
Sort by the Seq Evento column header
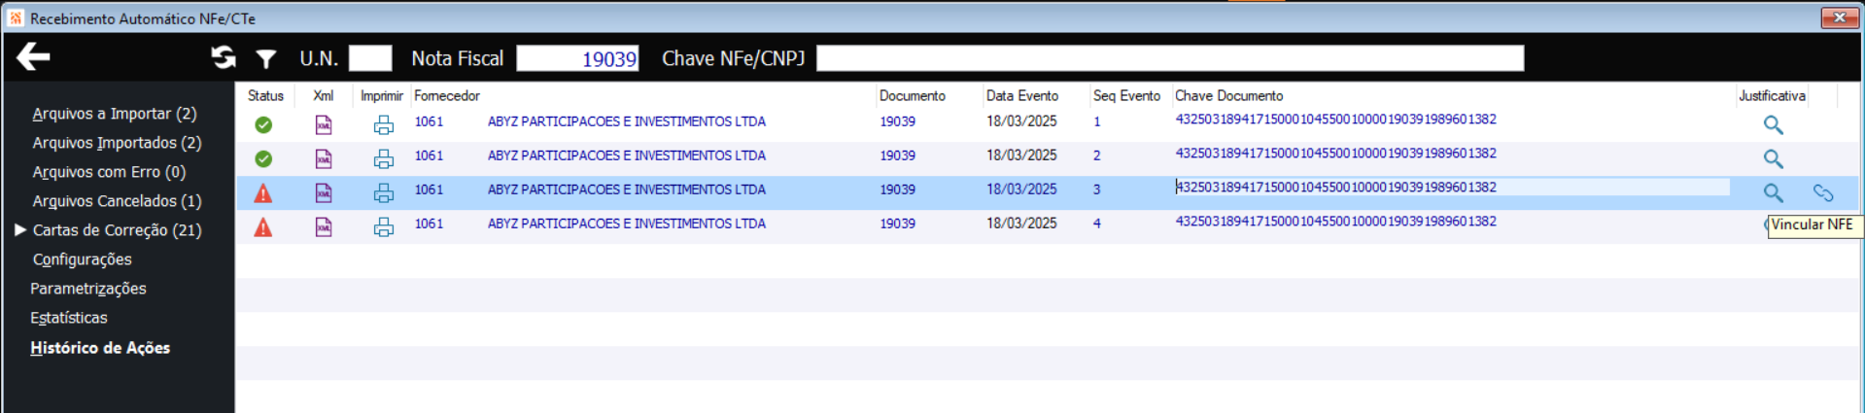pos(1126,96)
